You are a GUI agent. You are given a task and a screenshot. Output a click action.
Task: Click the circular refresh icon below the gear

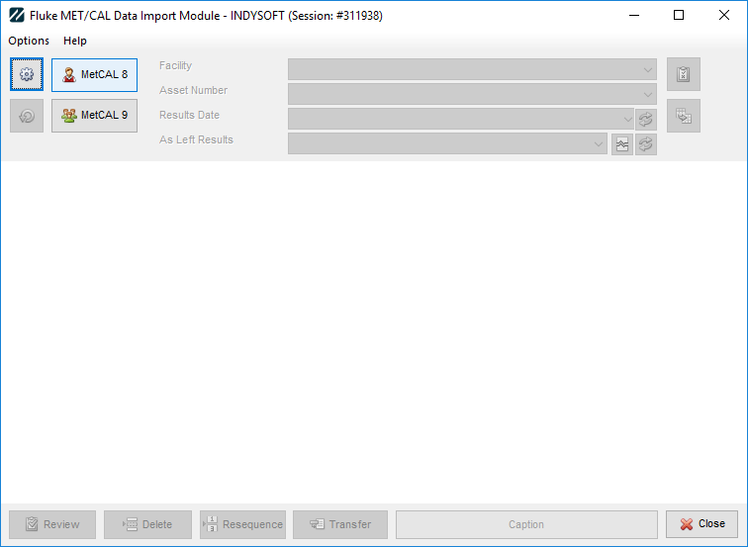(x=27, y=116)
